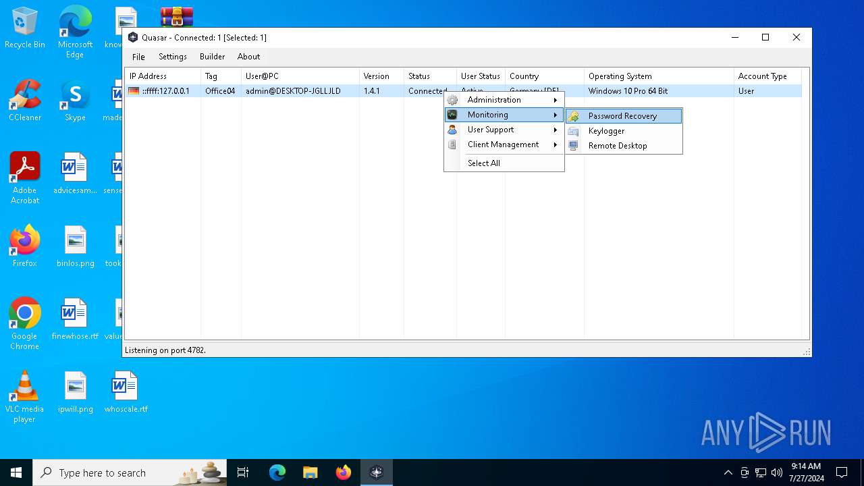The width and height of the screenshot is (864, 486).
Task: Open the File menu
Action: coord(138,57)
